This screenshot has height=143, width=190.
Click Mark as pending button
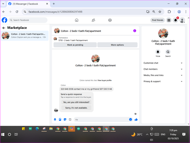click(x=75, y=45)
